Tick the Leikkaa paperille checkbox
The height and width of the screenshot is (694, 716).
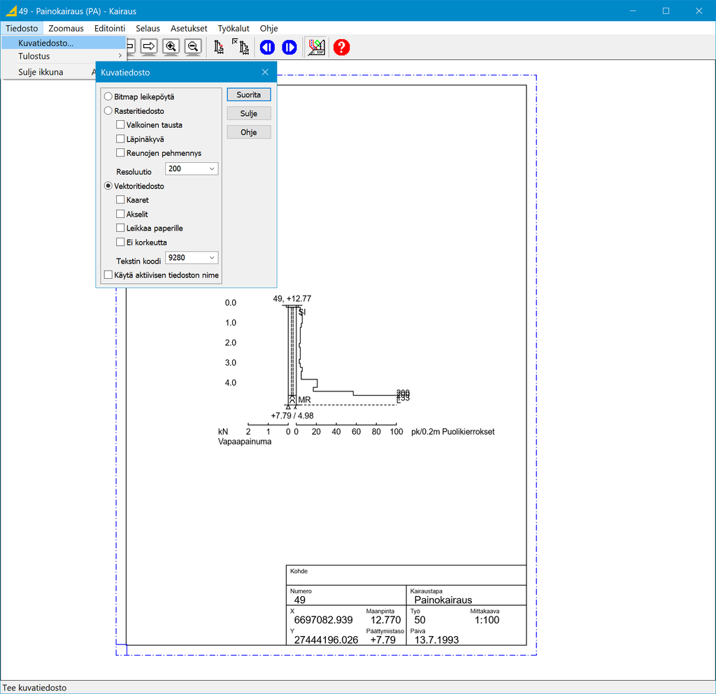point(121,229)
